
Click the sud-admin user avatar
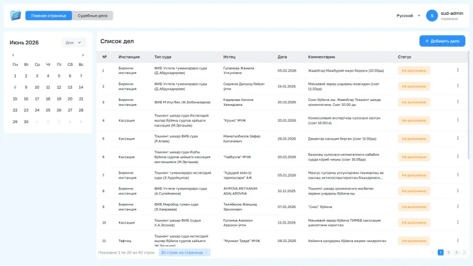coord(432,15)
